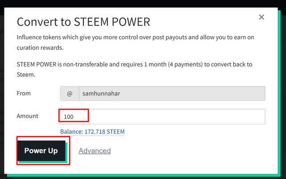
Task: Click the Balance: 172.718 STEEM link
Action: click(x=93, y=132)
